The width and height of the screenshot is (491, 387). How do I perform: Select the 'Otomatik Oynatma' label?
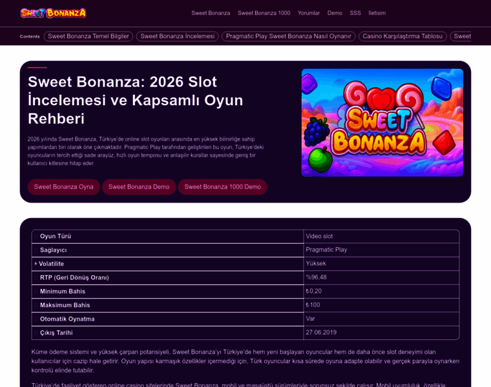pos(67,319)
